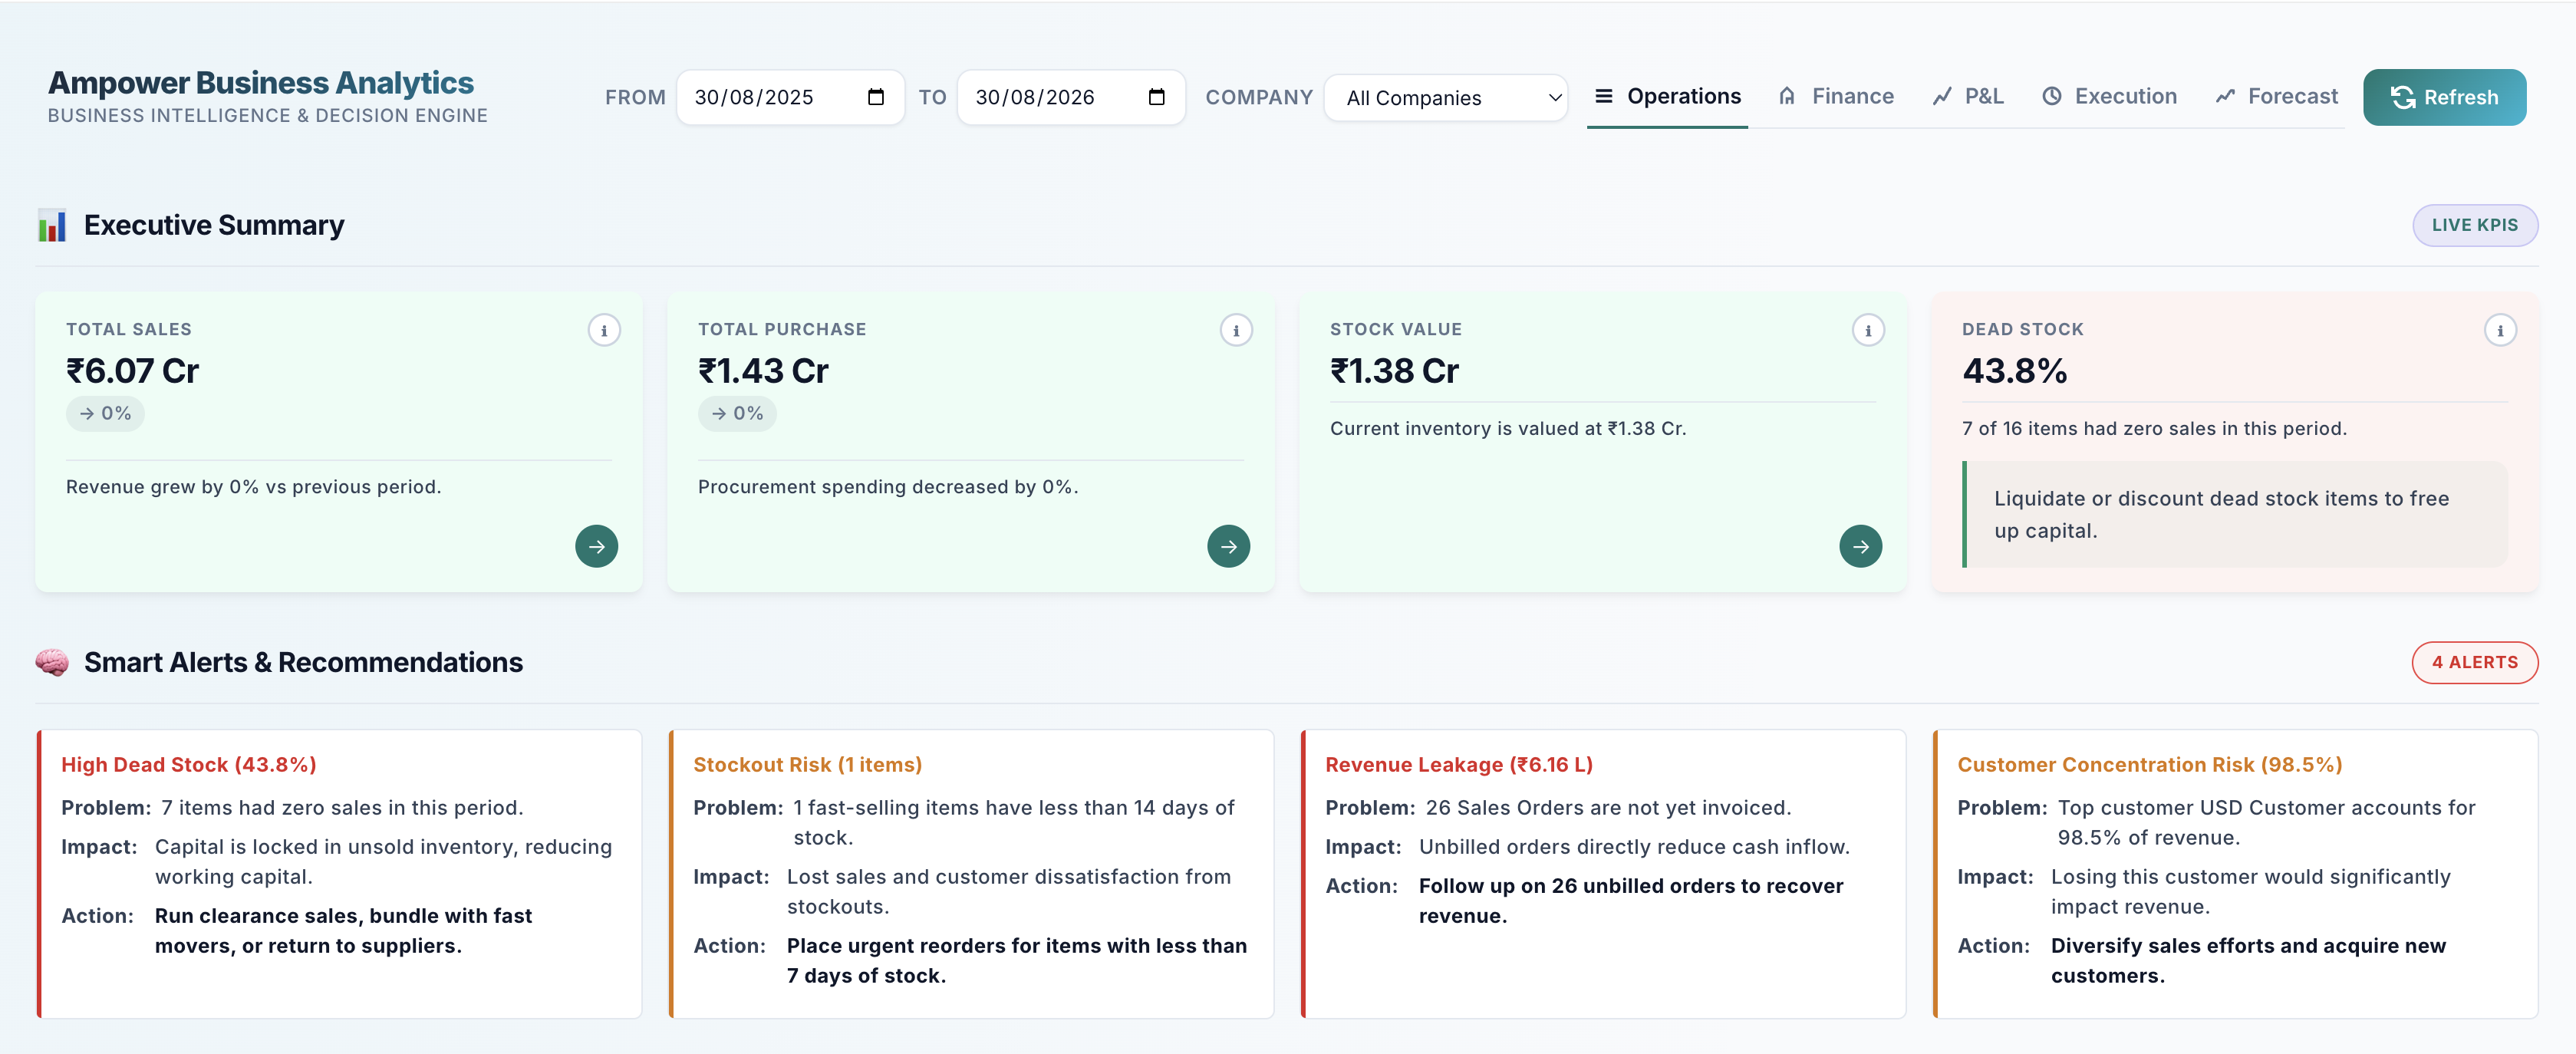This screenshot has height=1054, width=2576.
Task: Switch to the Execution tab
Action: [2109, 97]
